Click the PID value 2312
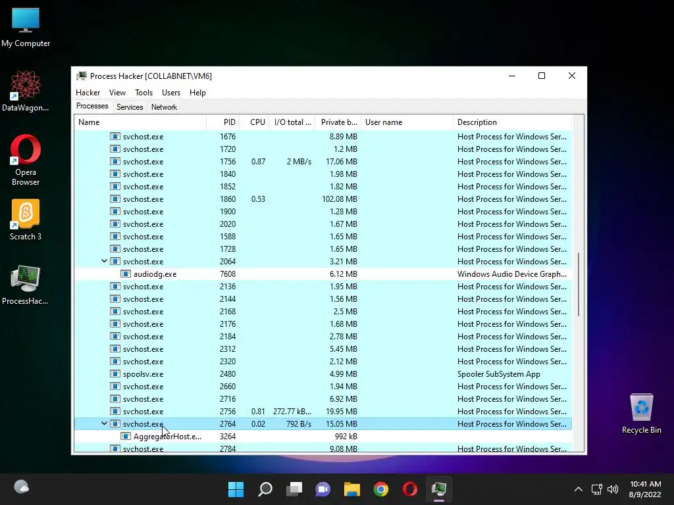Image resolution: width=674 pixels, height=505 pixels. pyautogui.click(x=228, y=349)
